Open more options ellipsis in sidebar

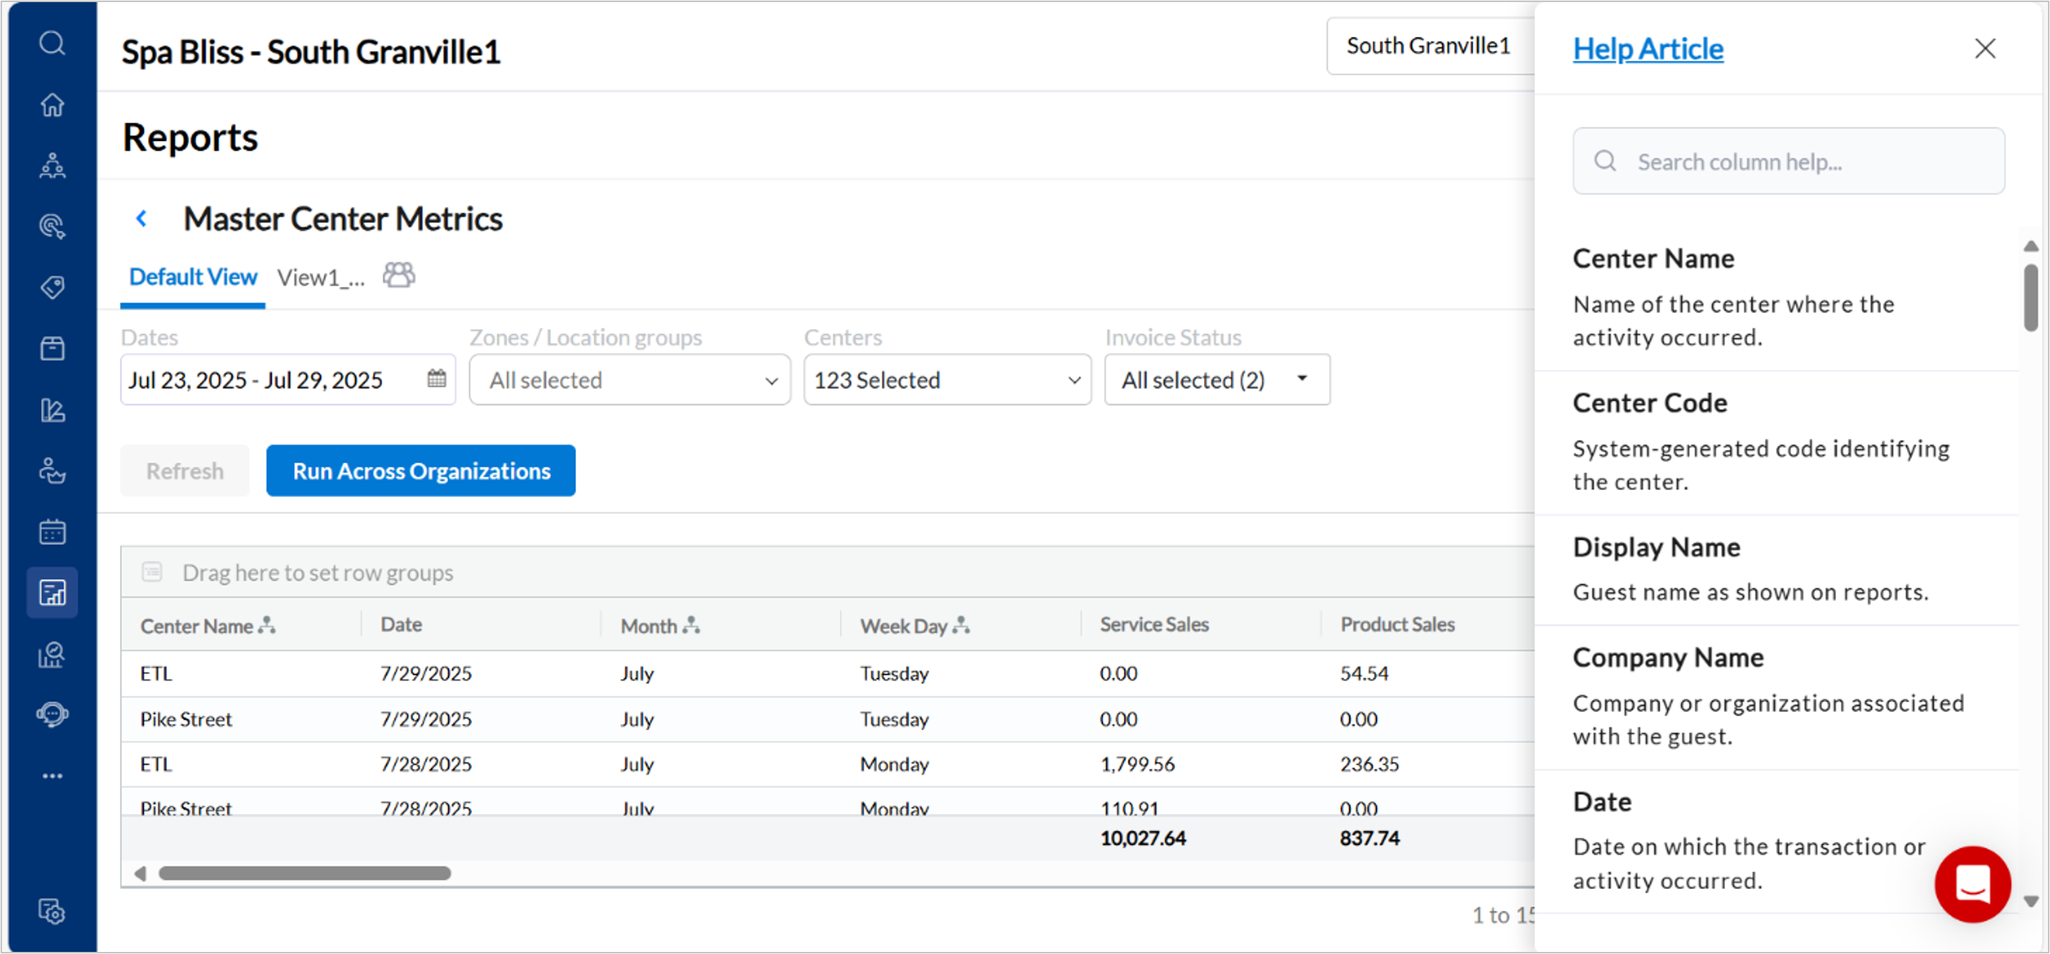click(52, 775)
